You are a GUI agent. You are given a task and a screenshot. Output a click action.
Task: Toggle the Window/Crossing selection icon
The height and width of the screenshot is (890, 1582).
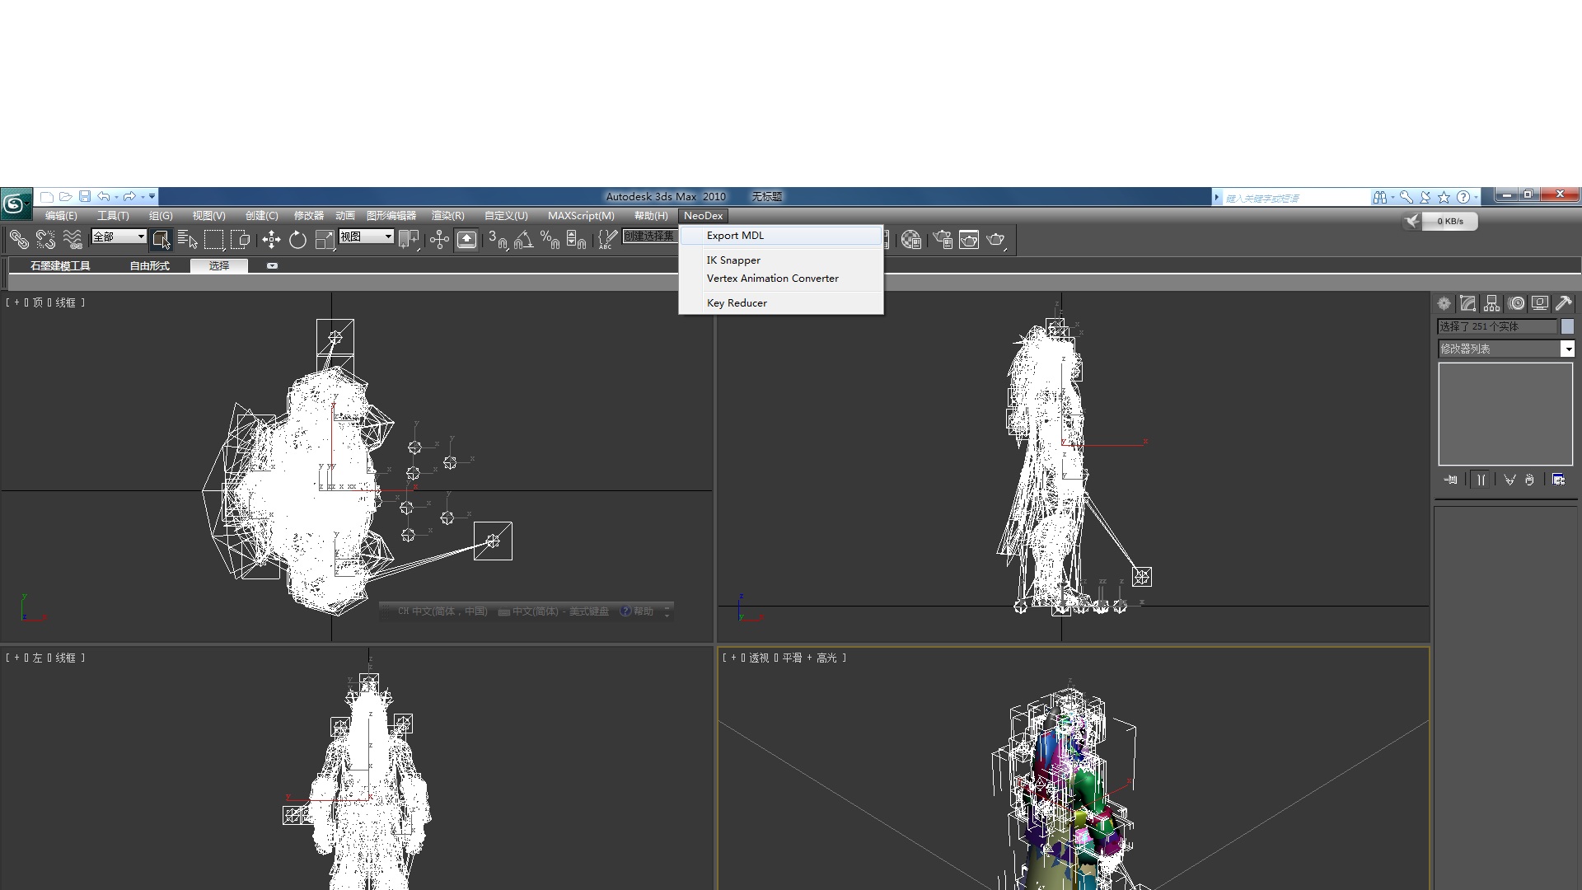click(x=240, y=240)
